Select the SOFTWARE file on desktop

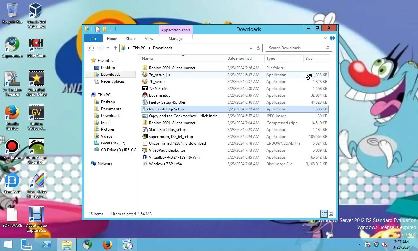12,217
